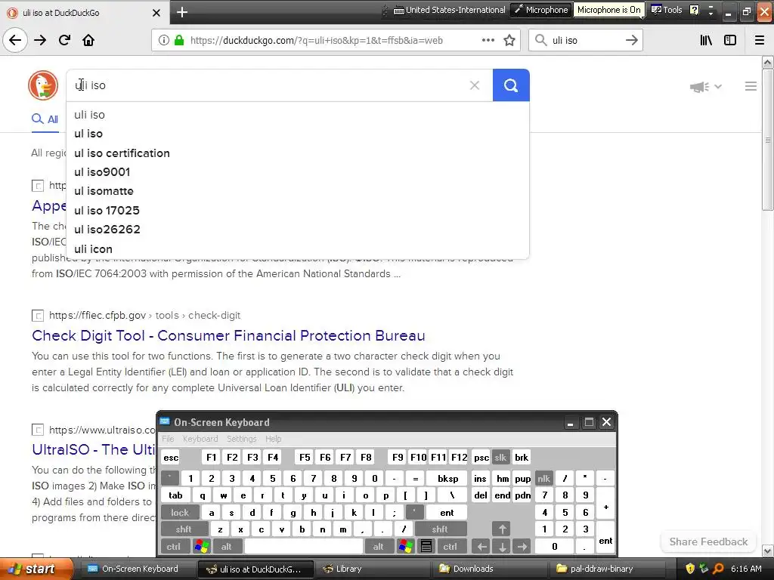Click the page scrollbar down arrow
Image resolution: width=774 pixels, height=580 pixels.
(x=768, y=551)
